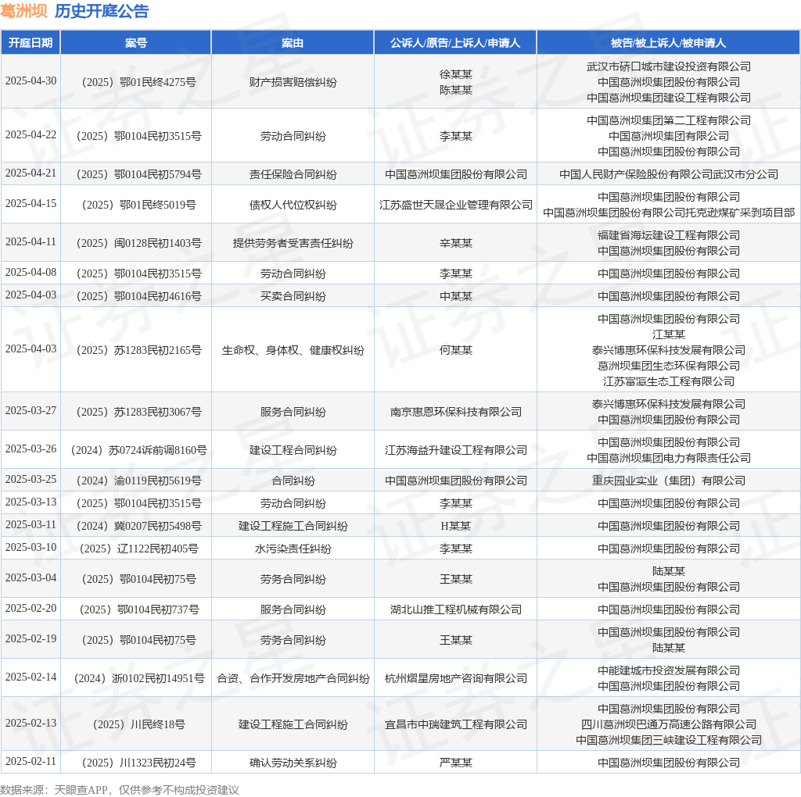Click plaintiff 徐某某
This screenshot has width=801, height=797.
click(456, 74)
